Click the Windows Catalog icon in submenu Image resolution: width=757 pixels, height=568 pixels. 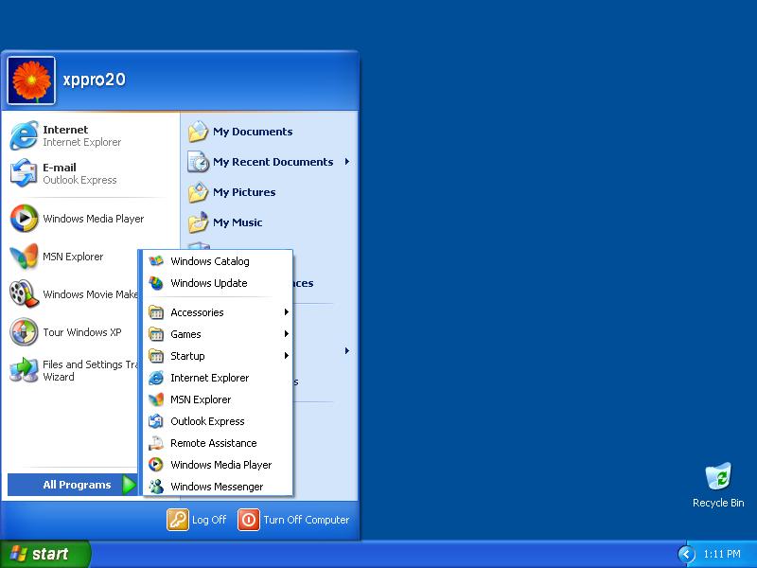tap(156, 261)
